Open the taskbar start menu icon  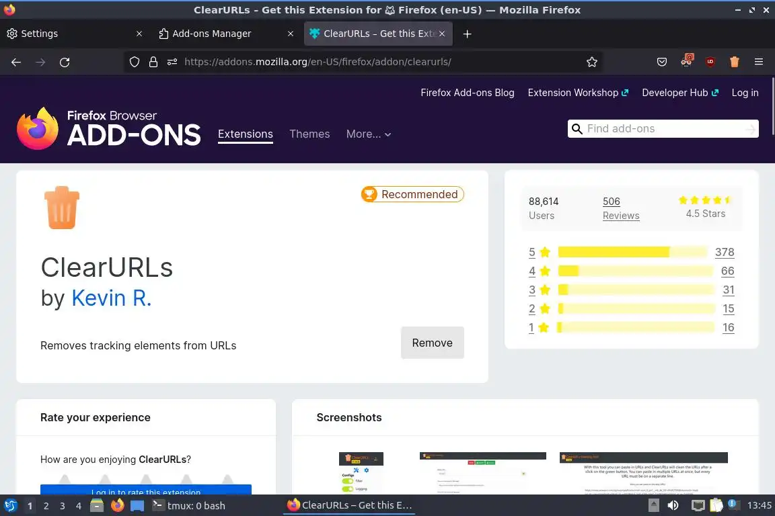coord(10,505)
